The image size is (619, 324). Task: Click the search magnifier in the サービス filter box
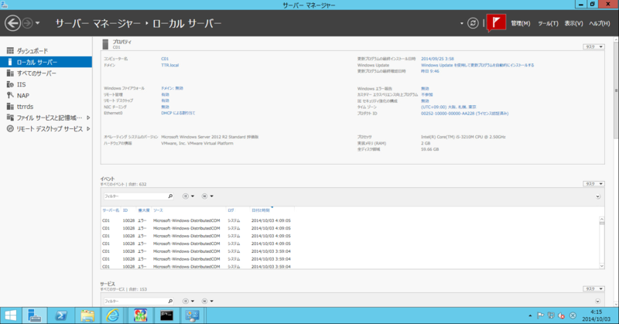[x=170, y=301]
